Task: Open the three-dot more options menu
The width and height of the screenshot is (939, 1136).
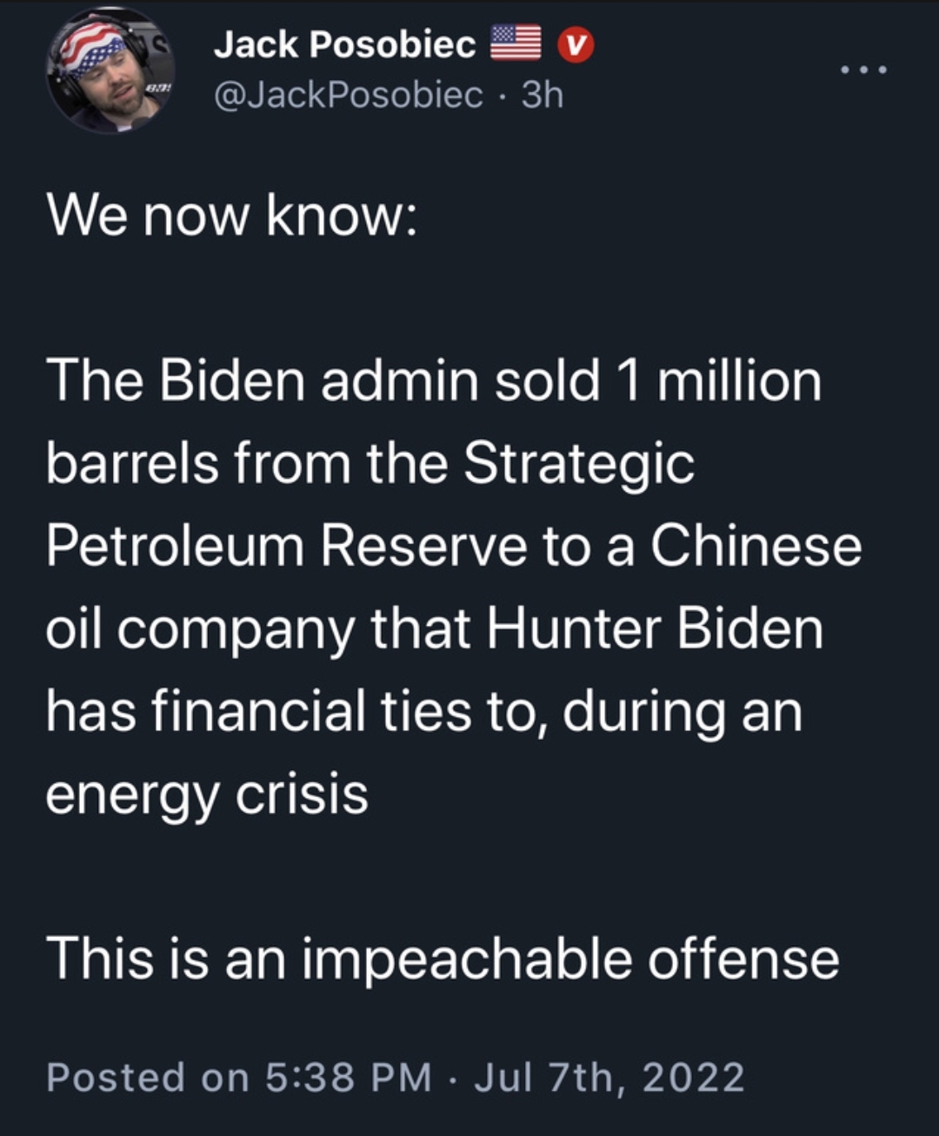Action: pyautogui.click(x=864, y=70)
